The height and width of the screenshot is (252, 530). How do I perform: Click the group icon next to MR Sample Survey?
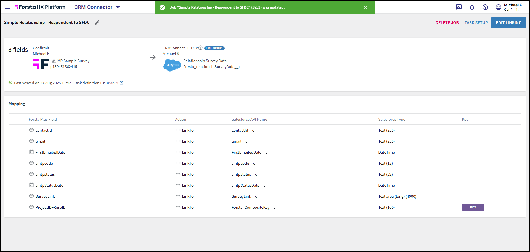[54, 61]
